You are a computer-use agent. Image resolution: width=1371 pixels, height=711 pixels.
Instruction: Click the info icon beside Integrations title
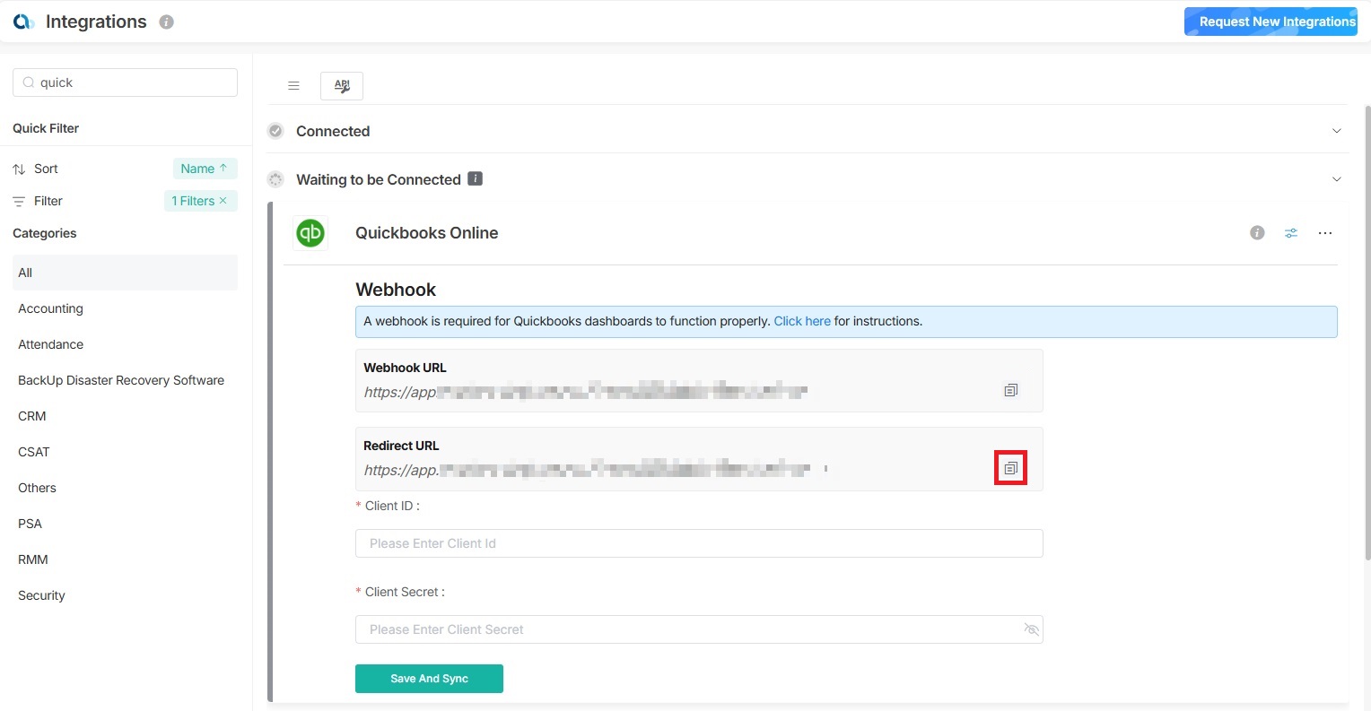(166, 22)
